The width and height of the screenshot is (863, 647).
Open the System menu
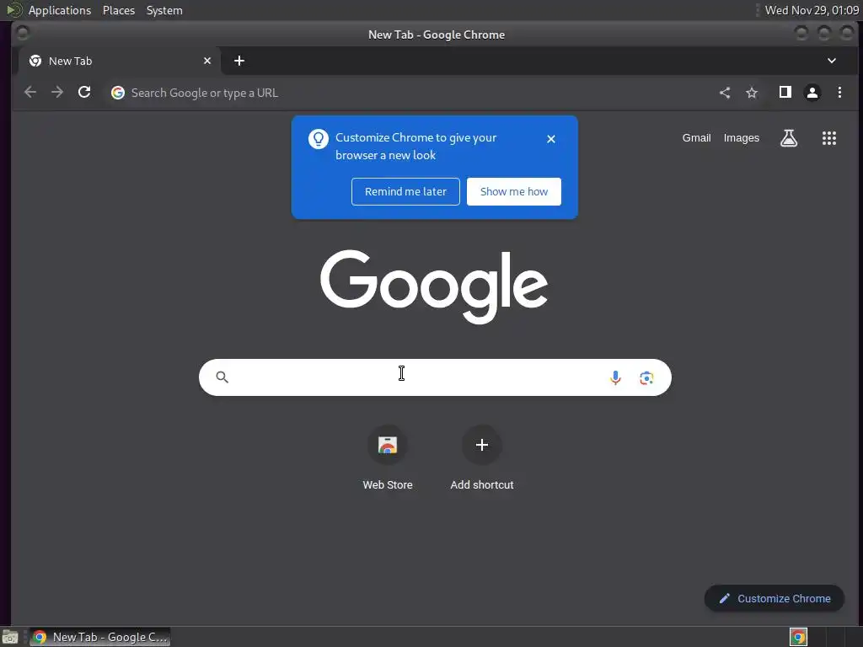click(x=164, y=10)
